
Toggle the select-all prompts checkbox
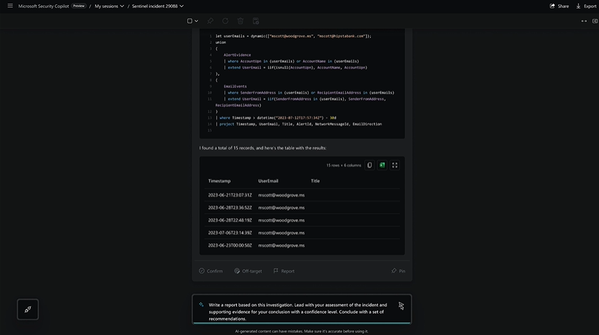coord(189,21)
